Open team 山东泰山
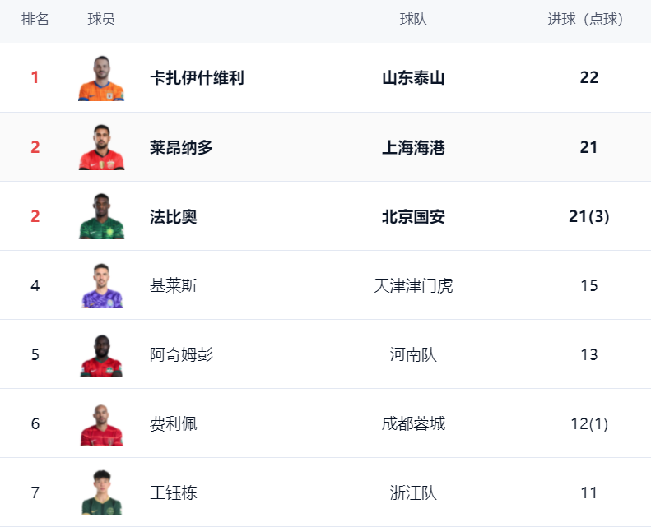Viewport: 651px width, 527px height. point(413,78)
